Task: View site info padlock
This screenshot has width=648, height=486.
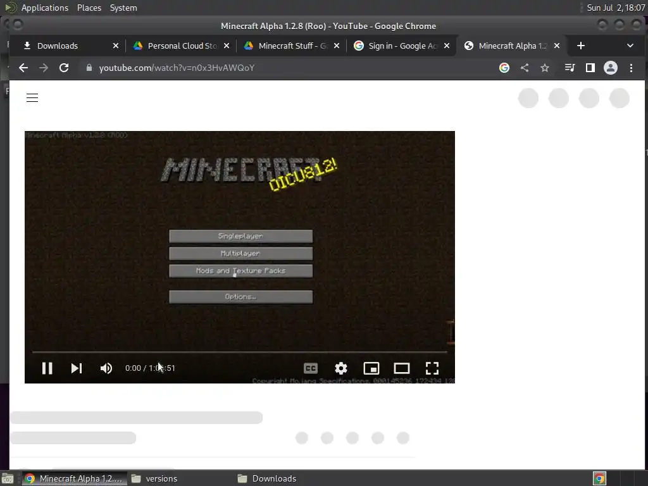Action: (89, 68)
